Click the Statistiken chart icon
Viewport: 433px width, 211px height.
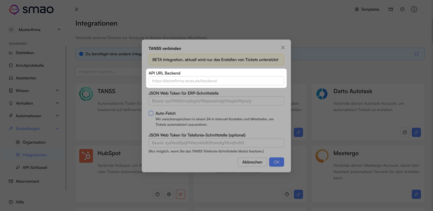pyautogui.click(x=11, y=53)
